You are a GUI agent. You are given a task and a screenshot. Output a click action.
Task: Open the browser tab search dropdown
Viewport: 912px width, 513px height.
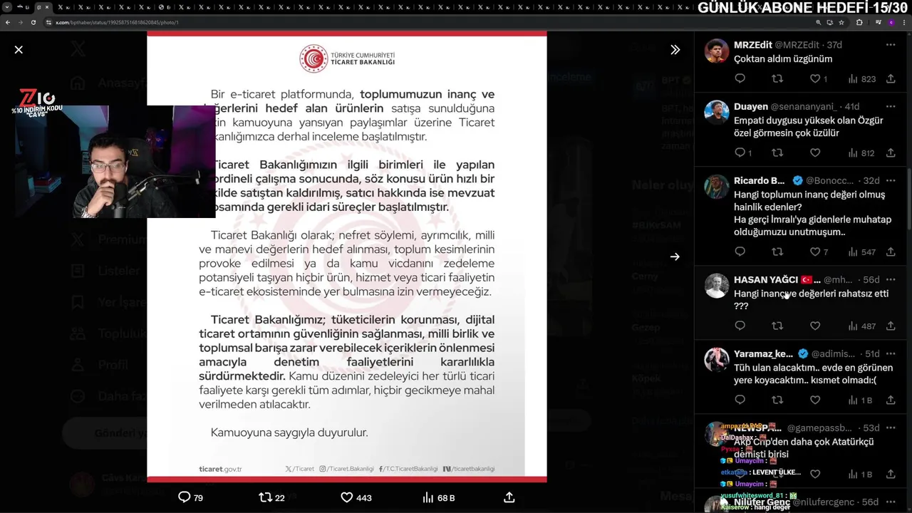click(x=7, y=7)
